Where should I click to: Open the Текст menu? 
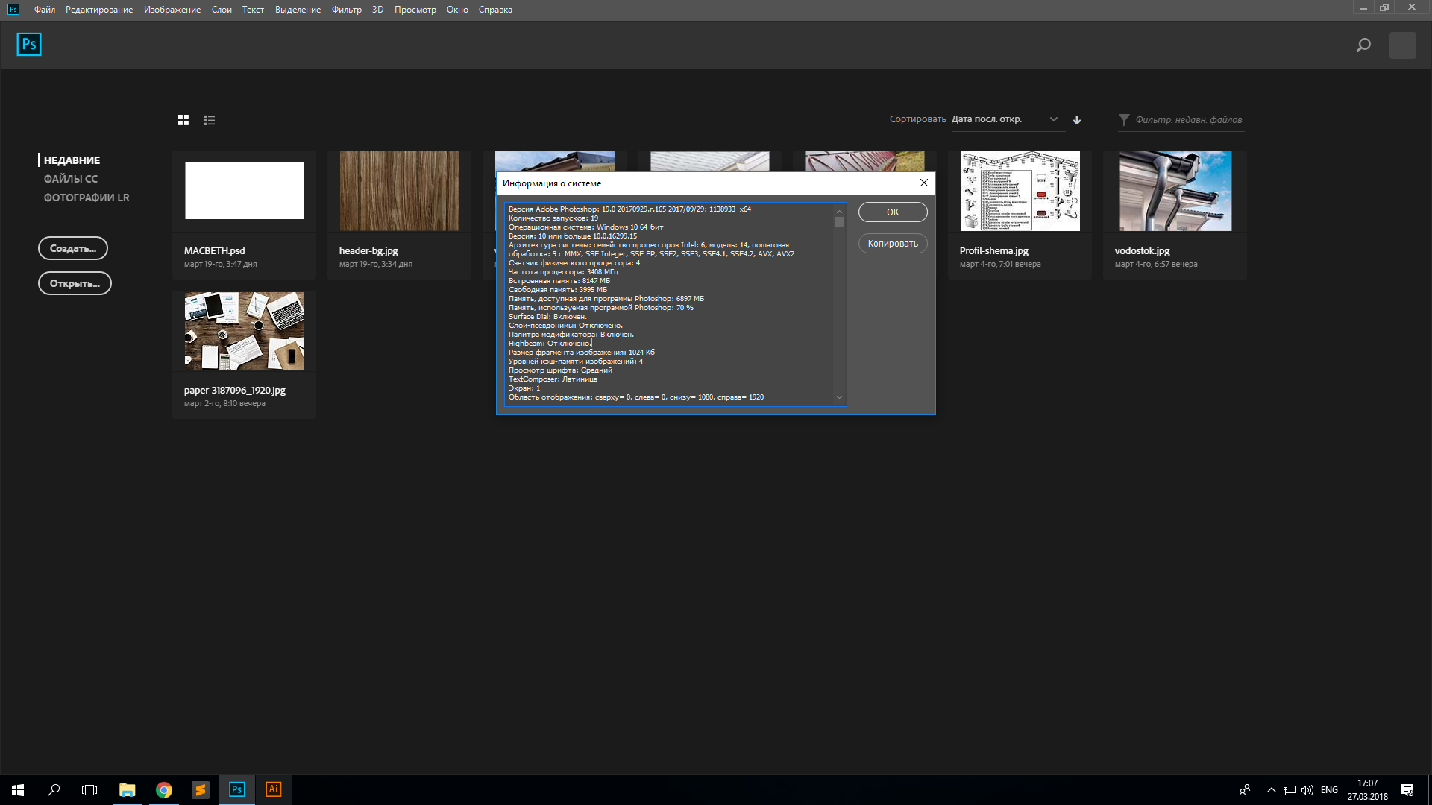(254, 10)
